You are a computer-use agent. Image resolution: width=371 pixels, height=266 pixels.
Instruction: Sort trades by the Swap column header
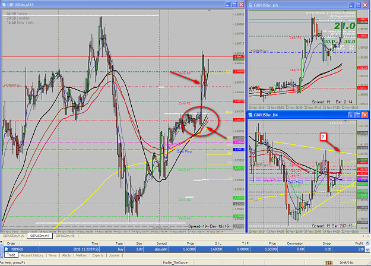pos(319,243)
